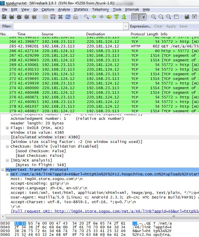Viewport: 199px width, 237px height.
Task: Select packet 264 at time 42.396677
Action: [x=99, y=42]
